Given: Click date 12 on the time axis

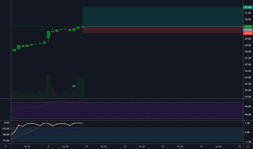Looking at the screenshot, I should (x=125, y=146).
